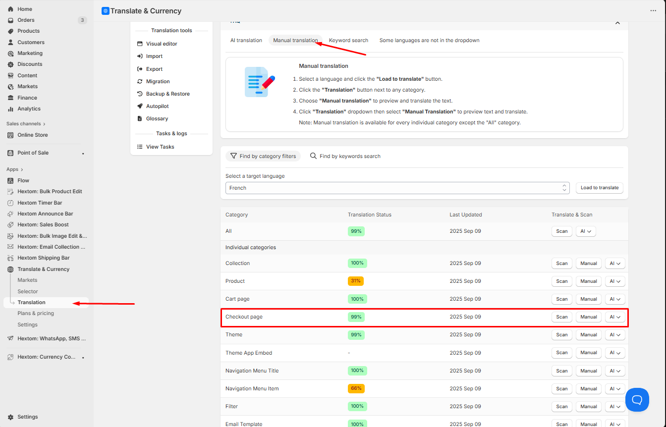
Task: Click the Settings gear icon
Action: coord(11,417)
